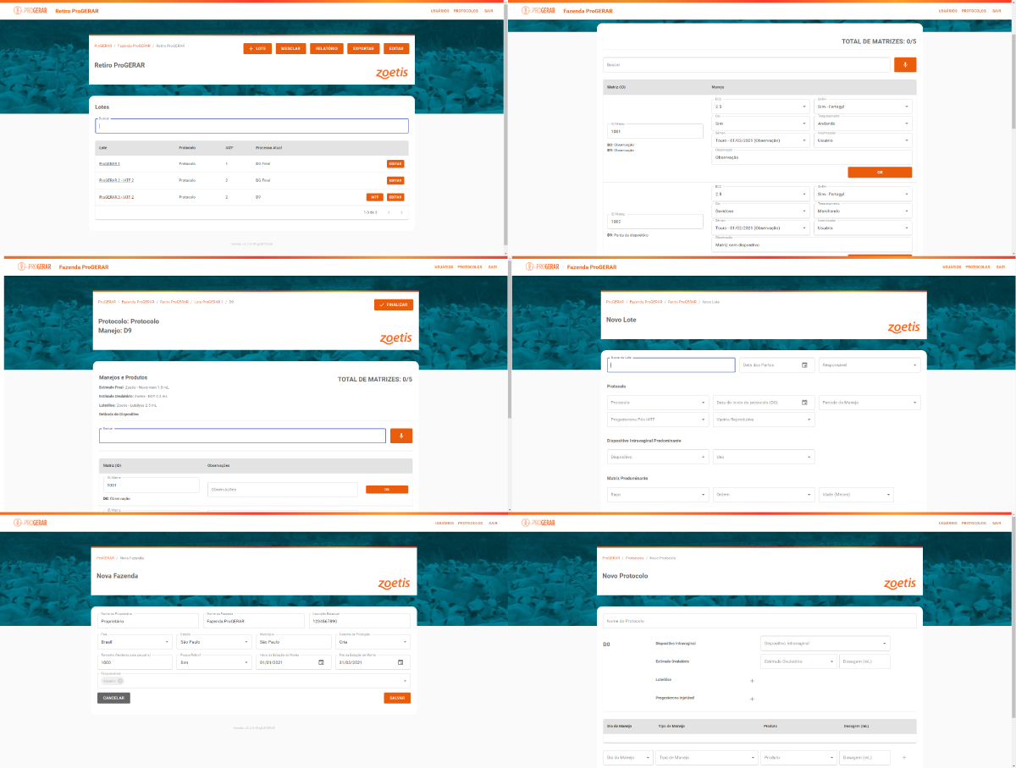Screen dimensions: 1016x768
Task: Click the MESCLAR button on Retiro ProGERAR
Action: pyautogui.click(x=291, y=48)
